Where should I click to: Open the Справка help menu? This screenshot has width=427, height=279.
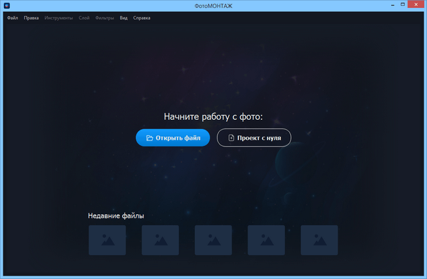point(141,18)
